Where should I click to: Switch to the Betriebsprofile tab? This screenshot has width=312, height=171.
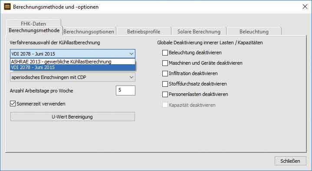[x=144, y=32]
